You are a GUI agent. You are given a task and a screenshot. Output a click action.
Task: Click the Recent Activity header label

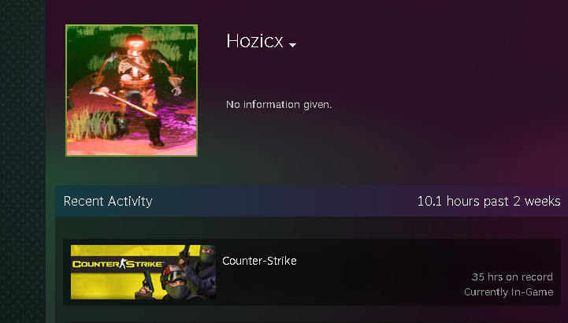[x=108, y=201]
